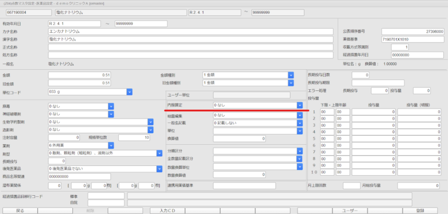Click the 有効年月日 end date field 99999999

(x=141, y=23)
